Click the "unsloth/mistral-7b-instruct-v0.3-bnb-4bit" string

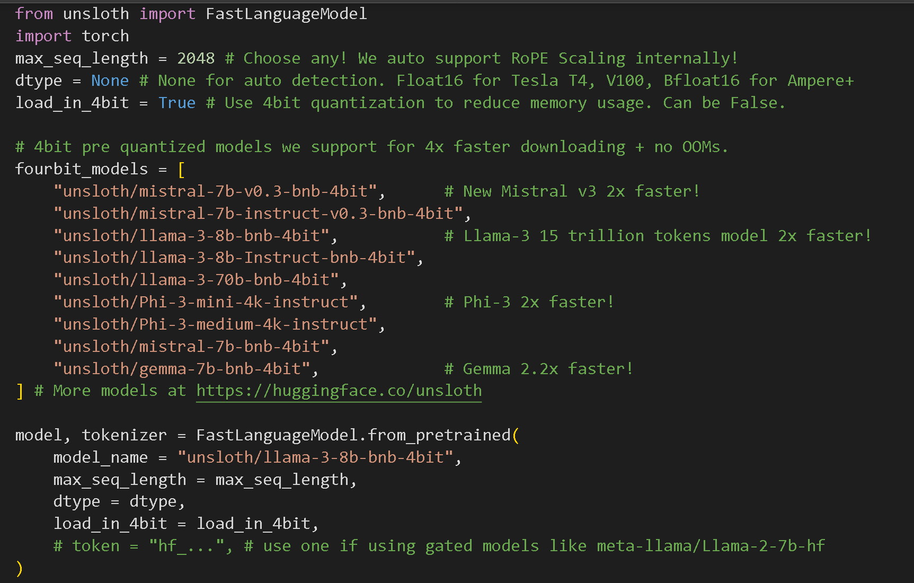click(x=258, y=214)
